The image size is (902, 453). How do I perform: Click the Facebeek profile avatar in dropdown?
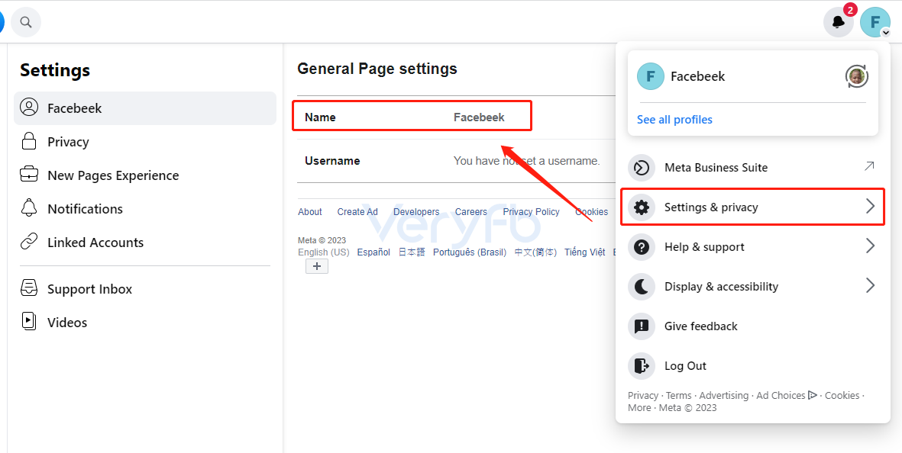651,76
